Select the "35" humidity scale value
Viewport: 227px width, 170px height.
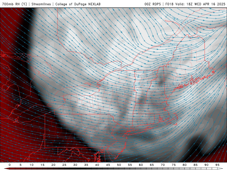86,165
